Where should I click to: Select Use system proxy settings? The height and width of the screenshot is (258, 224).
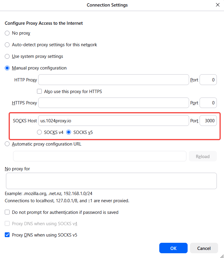tap(7, 56)
